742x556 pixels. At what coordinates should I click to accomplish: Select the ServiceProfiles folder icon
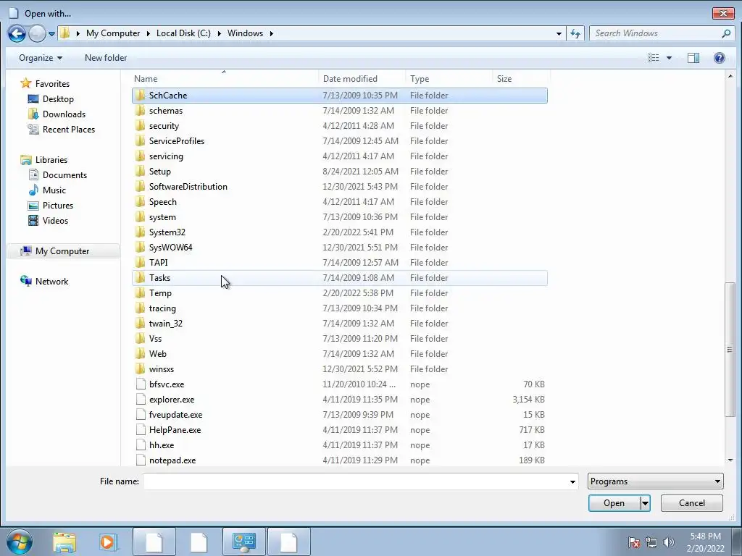[x=140, y=141]
